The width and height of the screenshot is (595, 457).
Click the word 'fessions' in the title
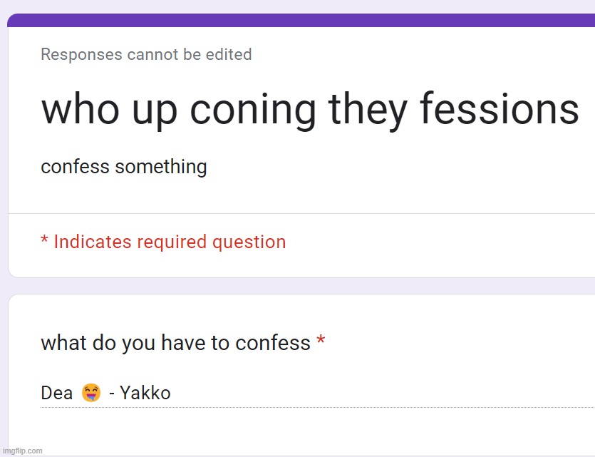(500, 108)
